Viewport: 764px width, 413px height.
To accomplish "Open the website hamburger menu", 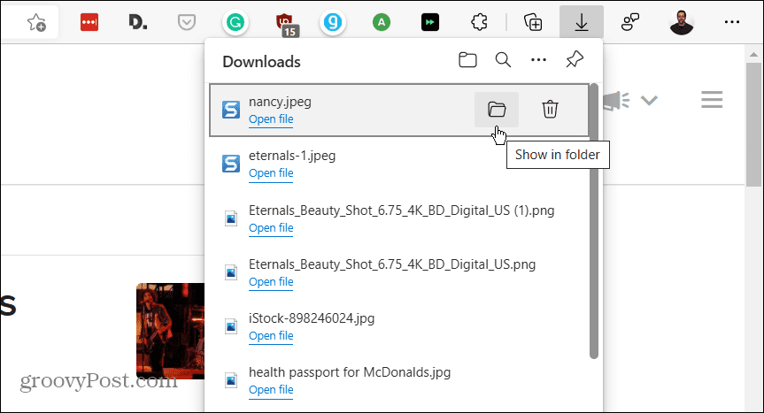I will pyautogui.click(x=712, y=100).
